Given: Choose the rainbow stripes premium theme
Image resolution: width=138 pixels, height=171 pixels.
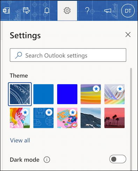Looking at the screenshot, I should [x=91, y=94].
